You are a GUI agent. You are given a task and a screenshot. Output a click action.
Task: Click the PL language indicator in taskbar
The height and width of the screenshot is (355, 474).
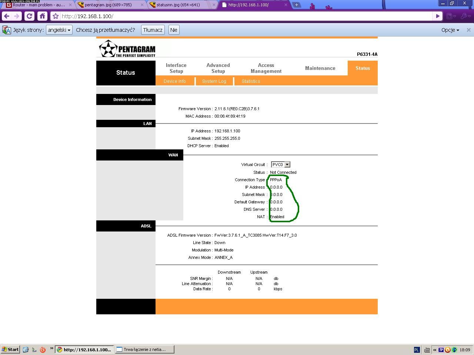417,349
